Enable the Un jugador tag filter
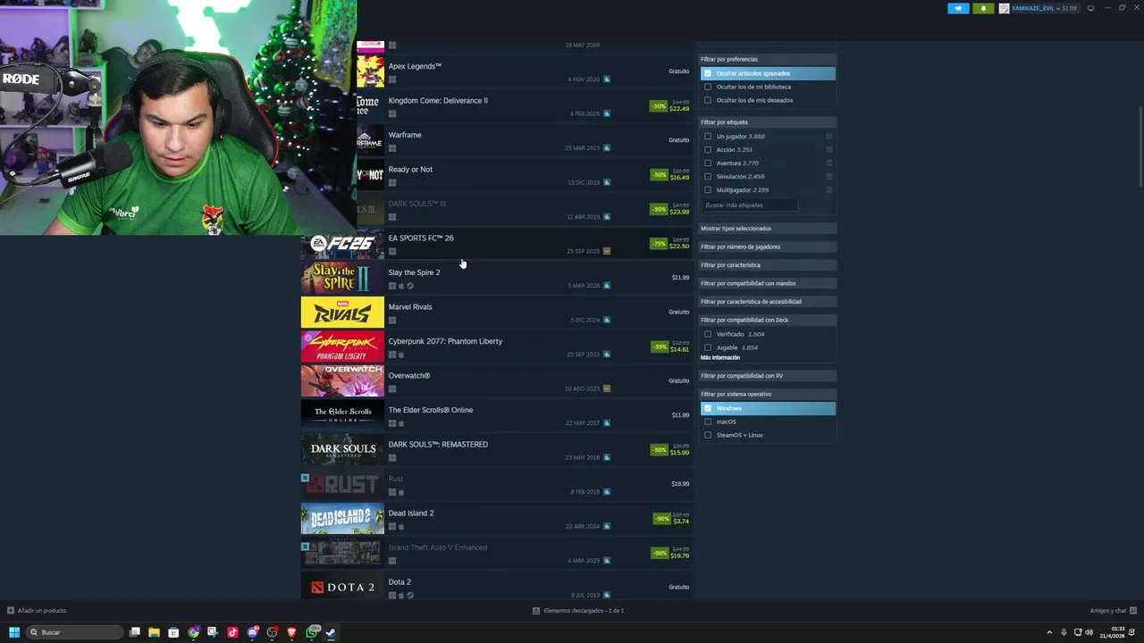The image size is (1144, 643). pyautogui.click(x=708, y=137)
